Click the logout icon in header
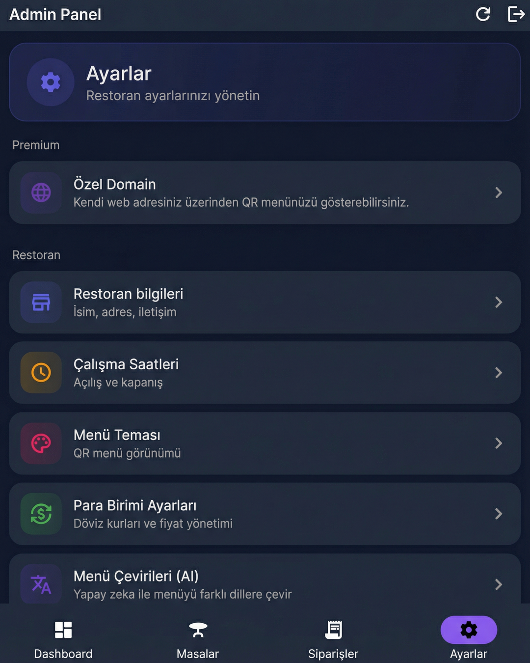Image resolution: width=530 pixels, height=663 pixels. [516, 14]
